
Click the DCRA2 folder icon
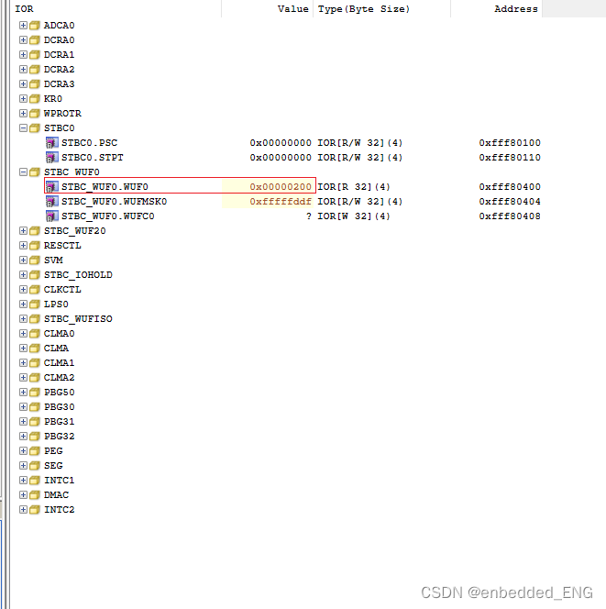[35, 69]
